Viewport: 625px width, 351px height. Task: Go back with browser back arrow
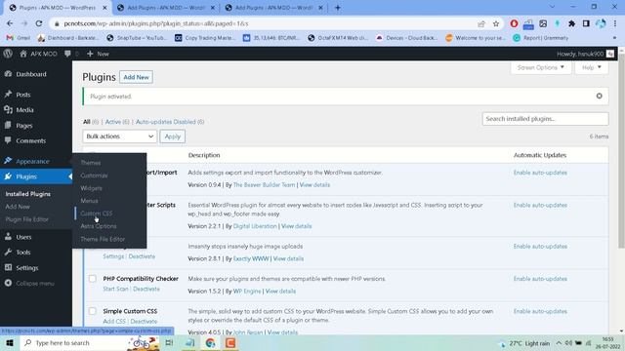coord(10,23)
